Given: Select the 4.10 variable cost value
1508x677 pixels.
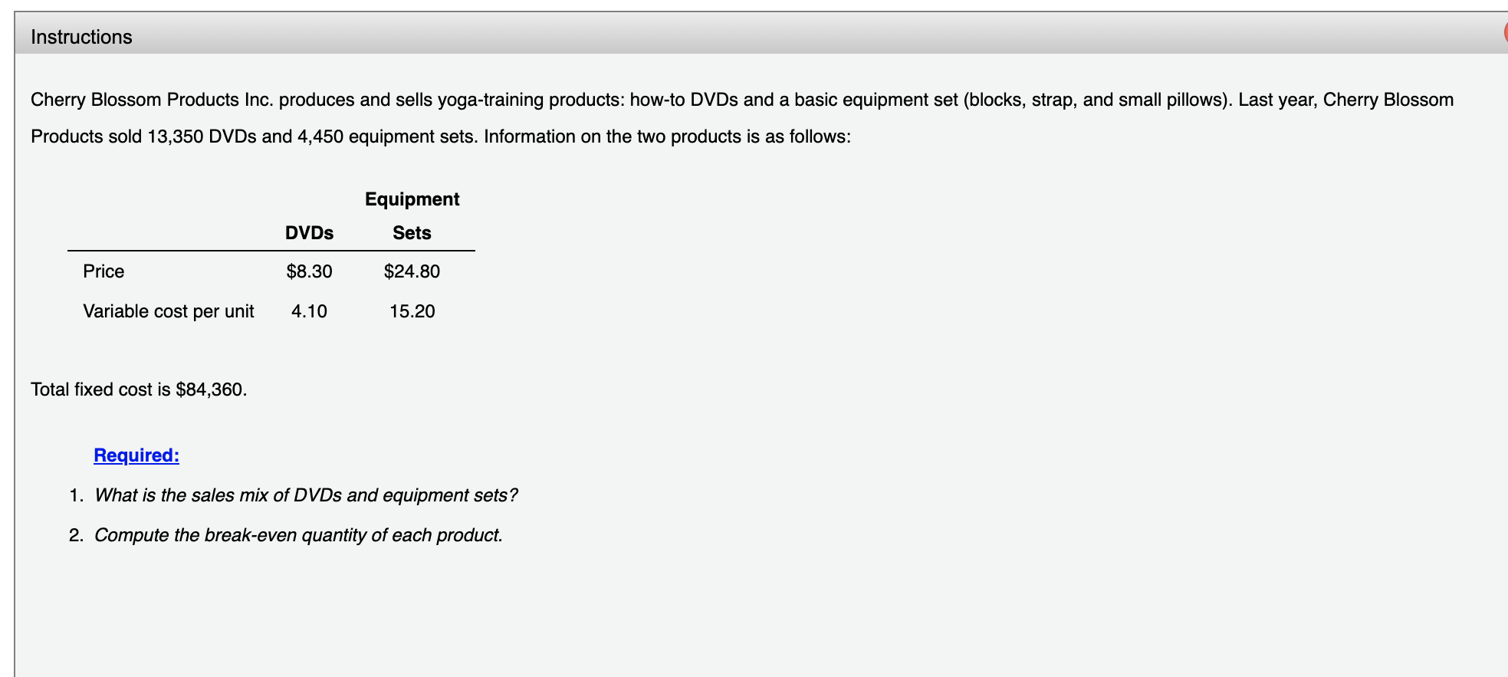Looking at the screenshot, I should click(x=308, y=311).
